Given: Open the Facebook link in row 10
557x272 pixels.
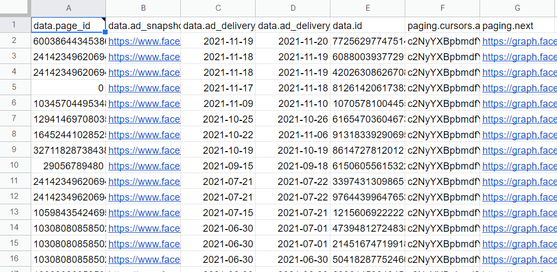Looking at the screenshot, I should coord(144,166).
